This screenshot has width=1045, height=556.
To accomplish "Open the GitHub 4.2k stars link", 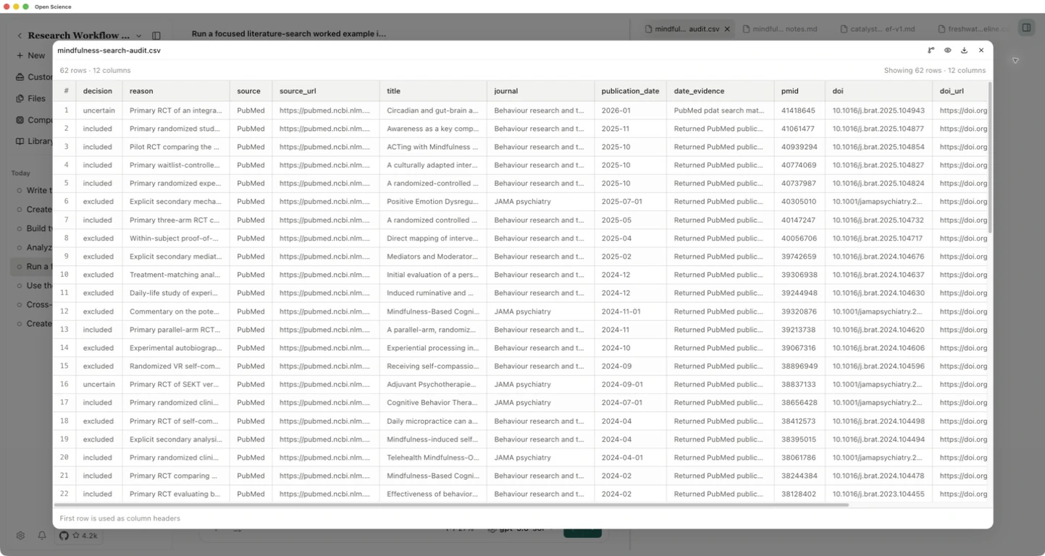I will [x=78, y=536].
